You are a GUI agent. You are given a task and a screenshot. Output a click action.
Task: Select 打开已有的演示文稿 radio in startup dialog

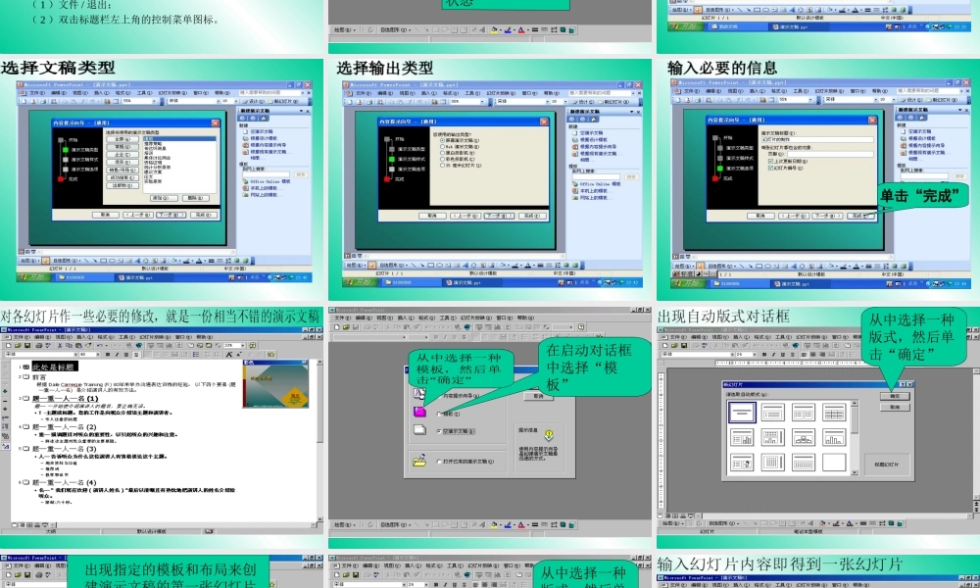(x=439, y=462)
